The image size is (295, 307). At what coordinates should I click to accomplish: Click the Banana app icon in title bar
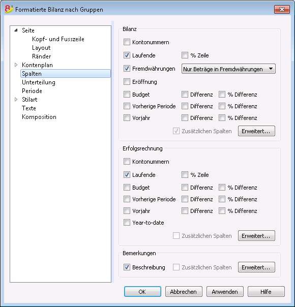9,9
